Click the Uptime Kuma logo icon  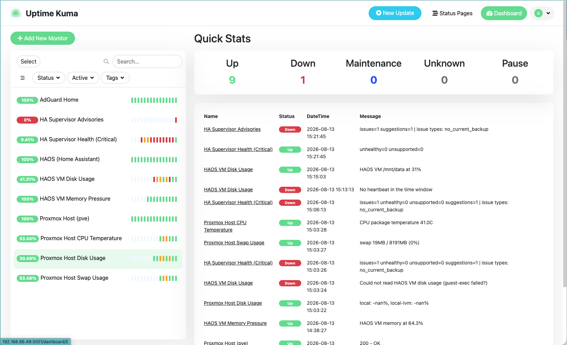tap(16, 13)
